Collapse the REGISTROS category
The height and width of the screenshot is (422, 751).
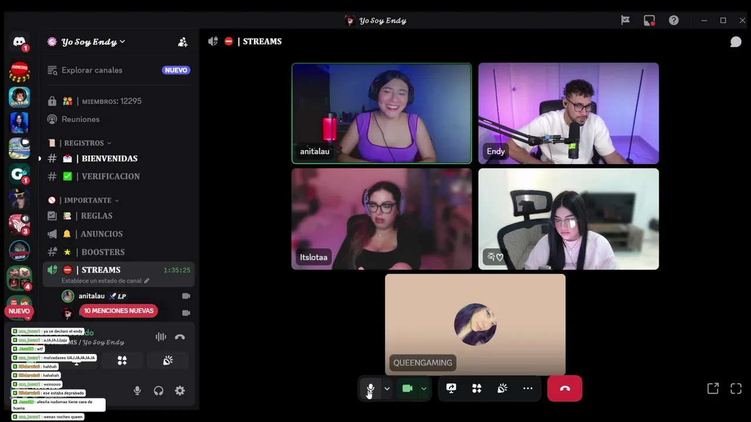tap(84, 143)
